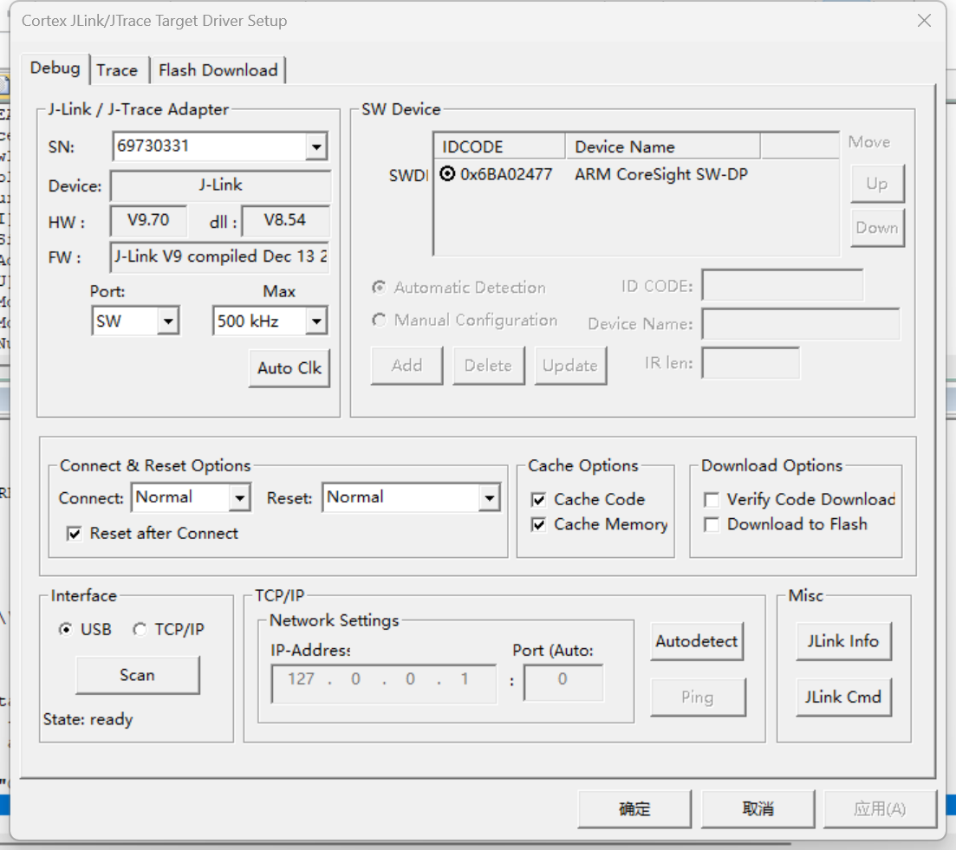The width and height of the screenshot is (956, 850).
Task: Click the dll version V8.54 field
Action: pos(285,221)
